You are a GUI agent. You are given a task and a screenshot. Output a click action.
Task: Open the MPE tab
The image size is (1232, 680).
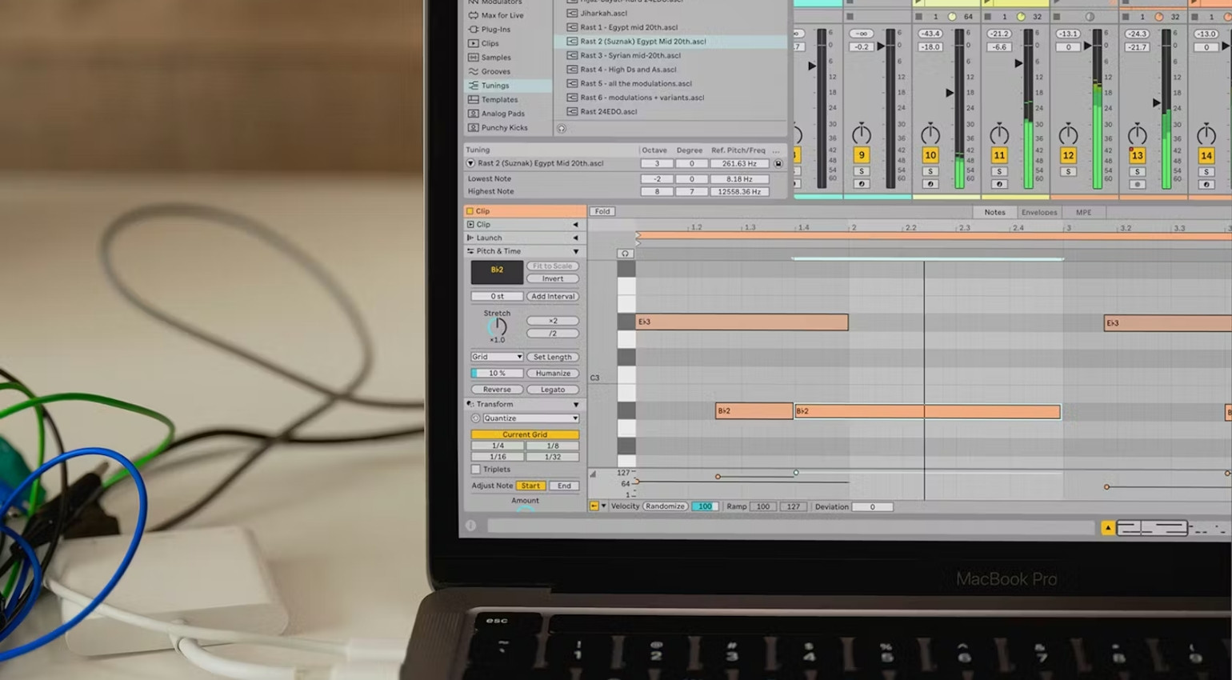pyautogui.click(x=1083, y=212)
